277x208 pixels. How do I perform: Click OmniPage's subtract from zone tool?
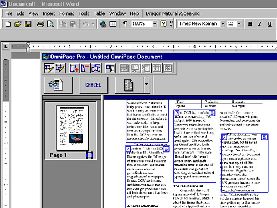click(85, 68)
